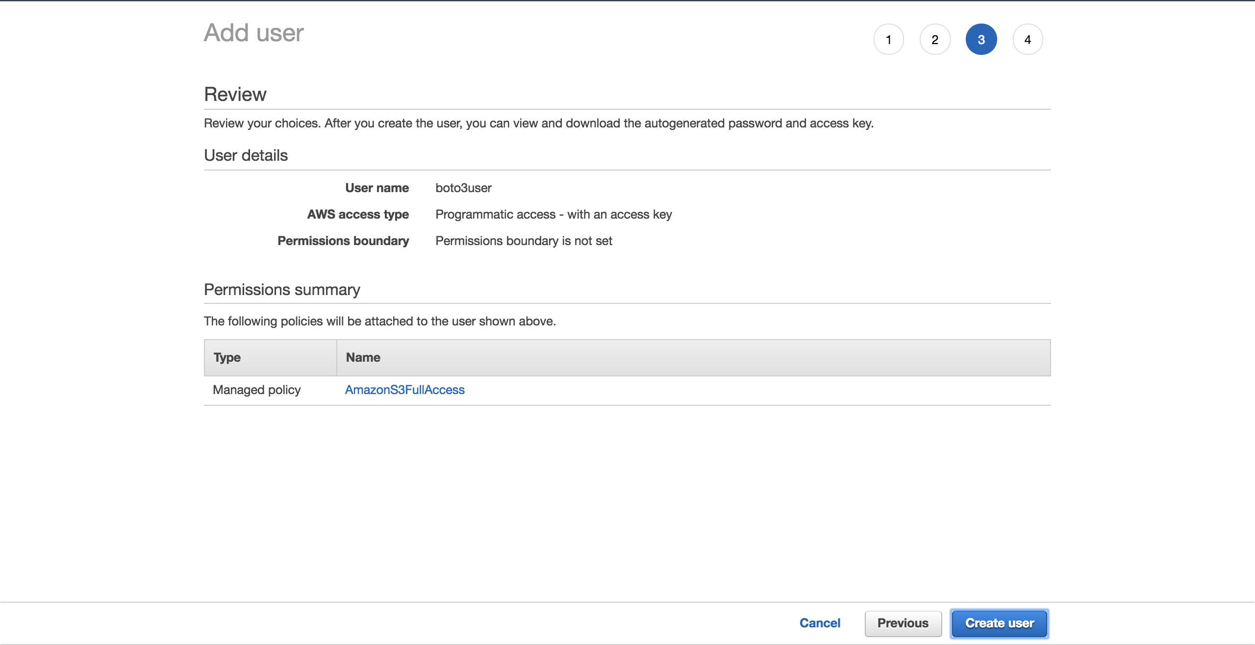Select the Managed policy table row

[x=256, y=390]
